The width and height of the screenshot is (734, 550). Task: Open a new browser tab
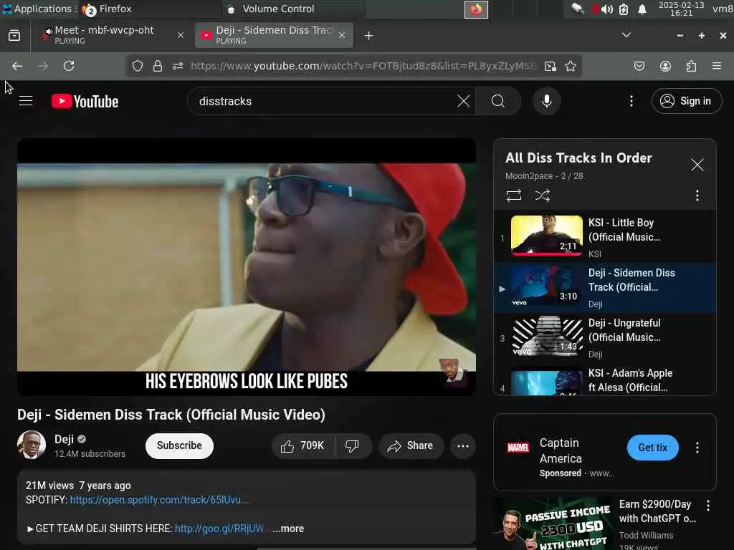click(x=369, y=36)
